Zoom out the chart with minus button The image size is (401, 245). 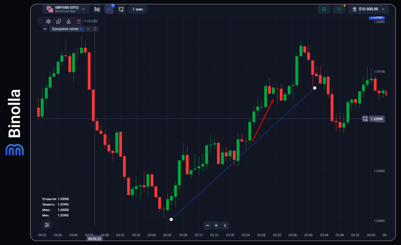coord(208,225)
